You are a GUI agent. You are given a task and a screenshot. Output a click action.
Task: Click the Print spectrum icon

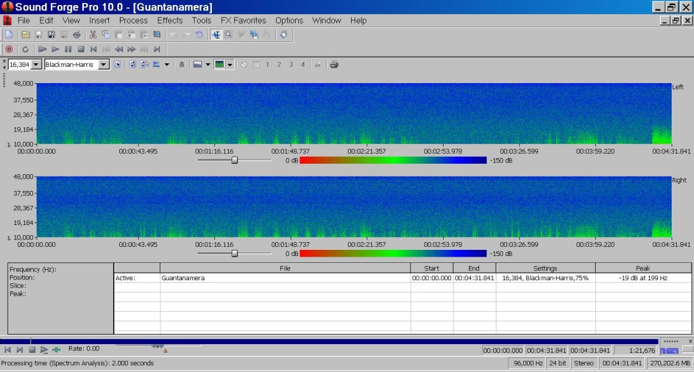pyautogui.click(x=334, y=64)
